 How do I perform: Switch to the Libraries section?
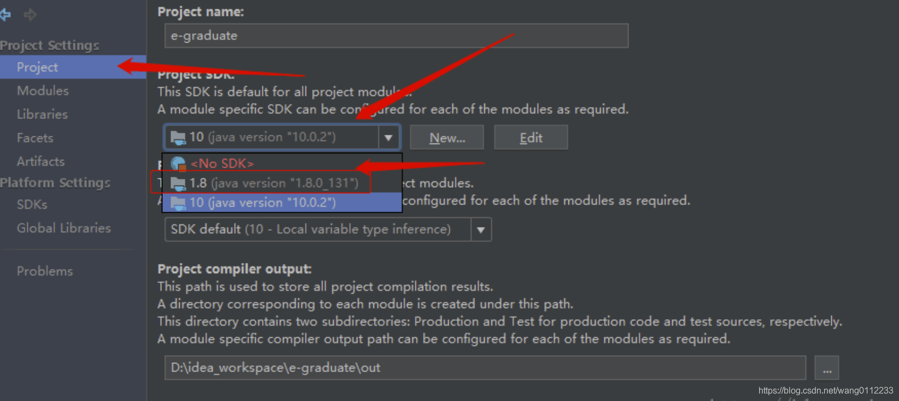[x=42, y=114]
